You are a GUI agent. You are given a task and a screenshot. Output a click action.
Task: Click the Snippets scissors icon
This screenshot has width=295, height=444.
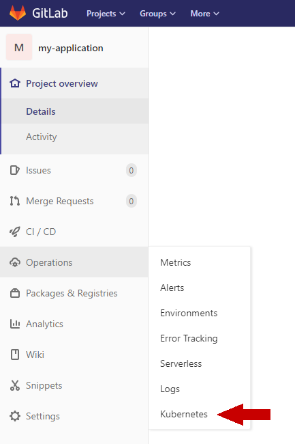15,385
